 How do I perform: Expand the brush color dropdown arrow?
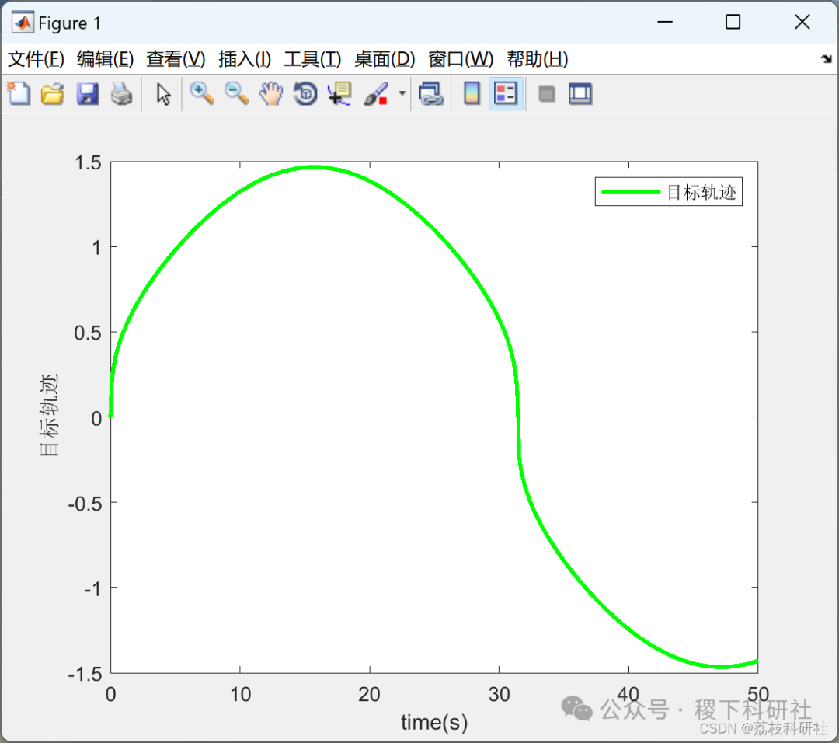(x=402, y=94)
